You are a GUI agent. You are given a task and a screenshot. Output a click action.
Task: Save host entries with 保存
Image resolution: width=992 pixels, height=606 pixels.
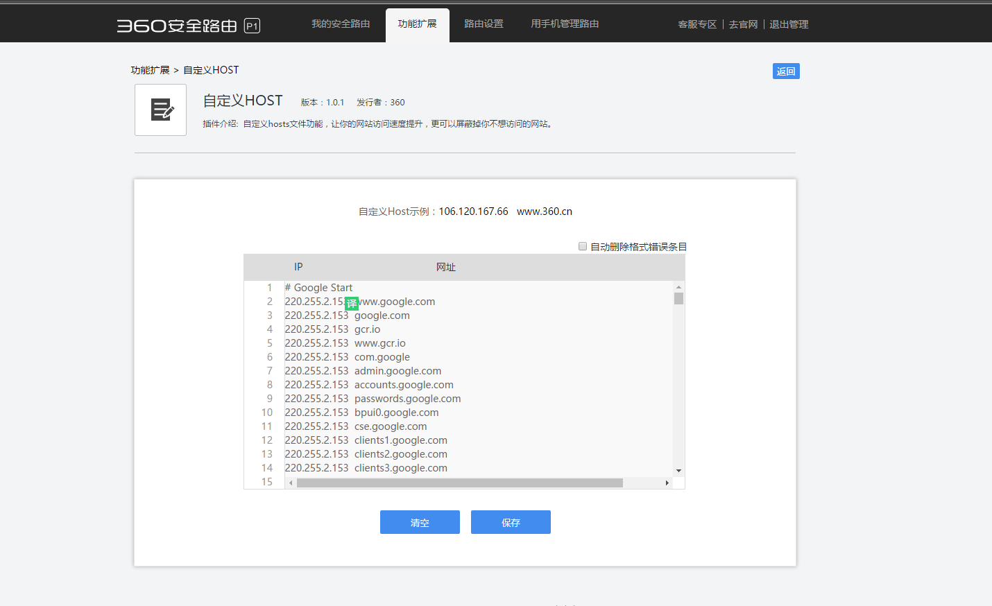(511, 522)
